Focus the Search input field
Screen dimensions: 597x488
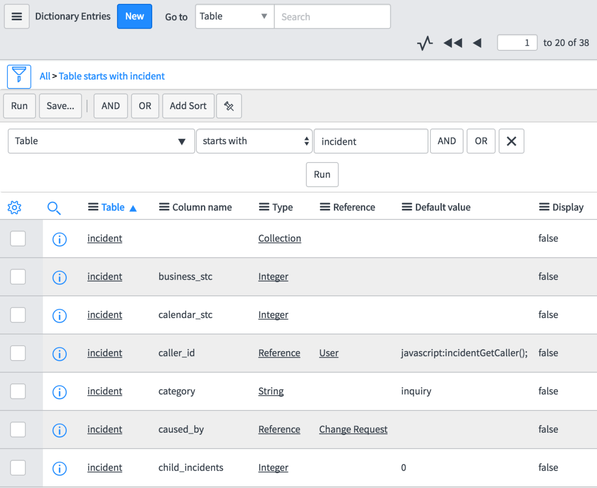tap(333, 16)
